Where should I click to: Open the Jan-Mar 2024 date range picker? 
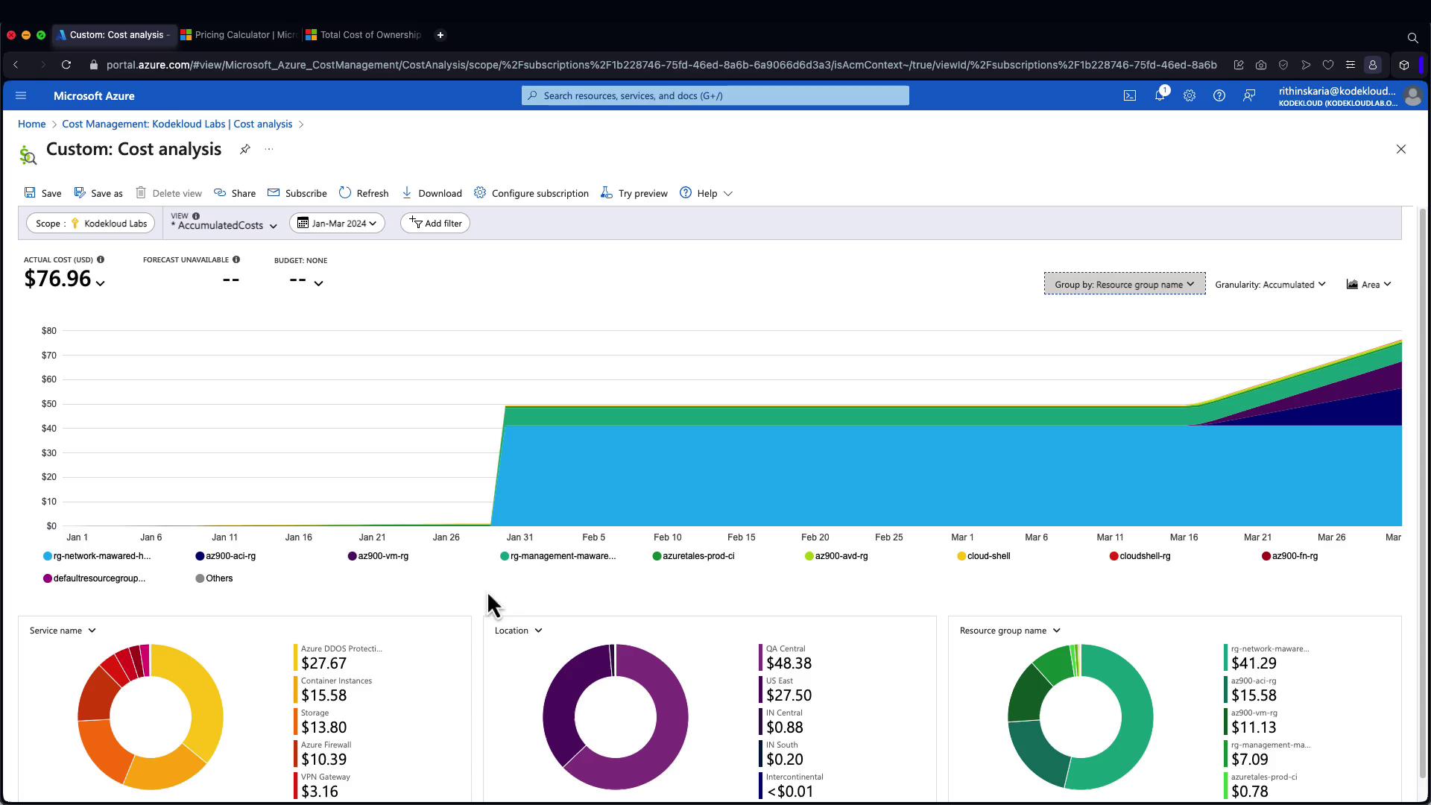click(x=337, y=223)
